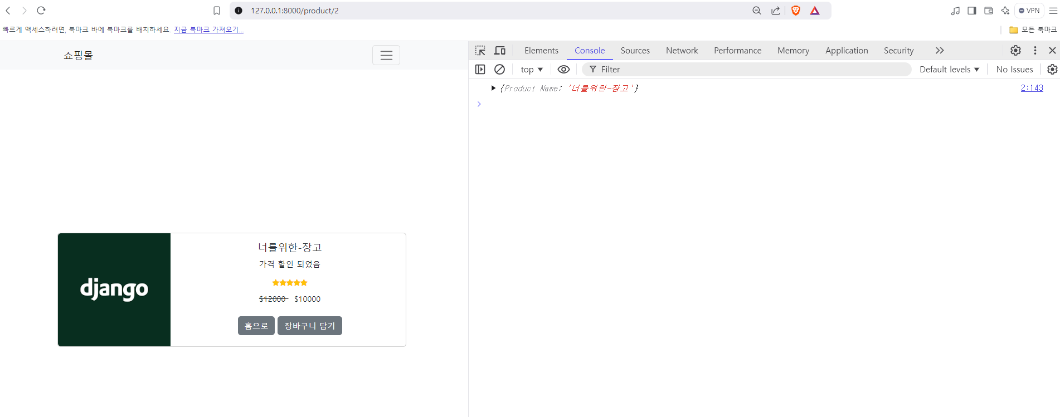
Task: Open the all-bookmarks folder
Action: click(1033, 30)
